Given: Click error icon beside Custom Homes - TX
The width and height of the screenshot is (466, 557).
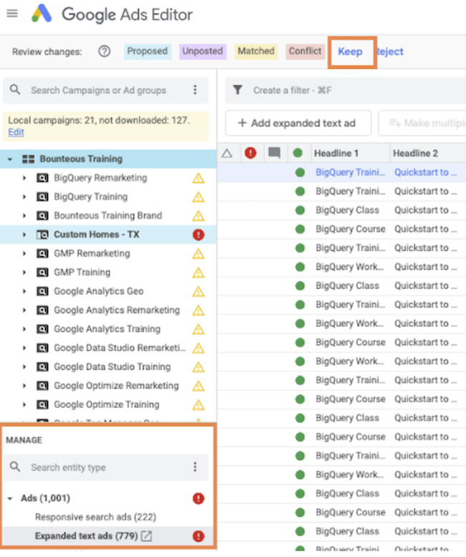Looking at the screenshot, I should coord(198,235).
